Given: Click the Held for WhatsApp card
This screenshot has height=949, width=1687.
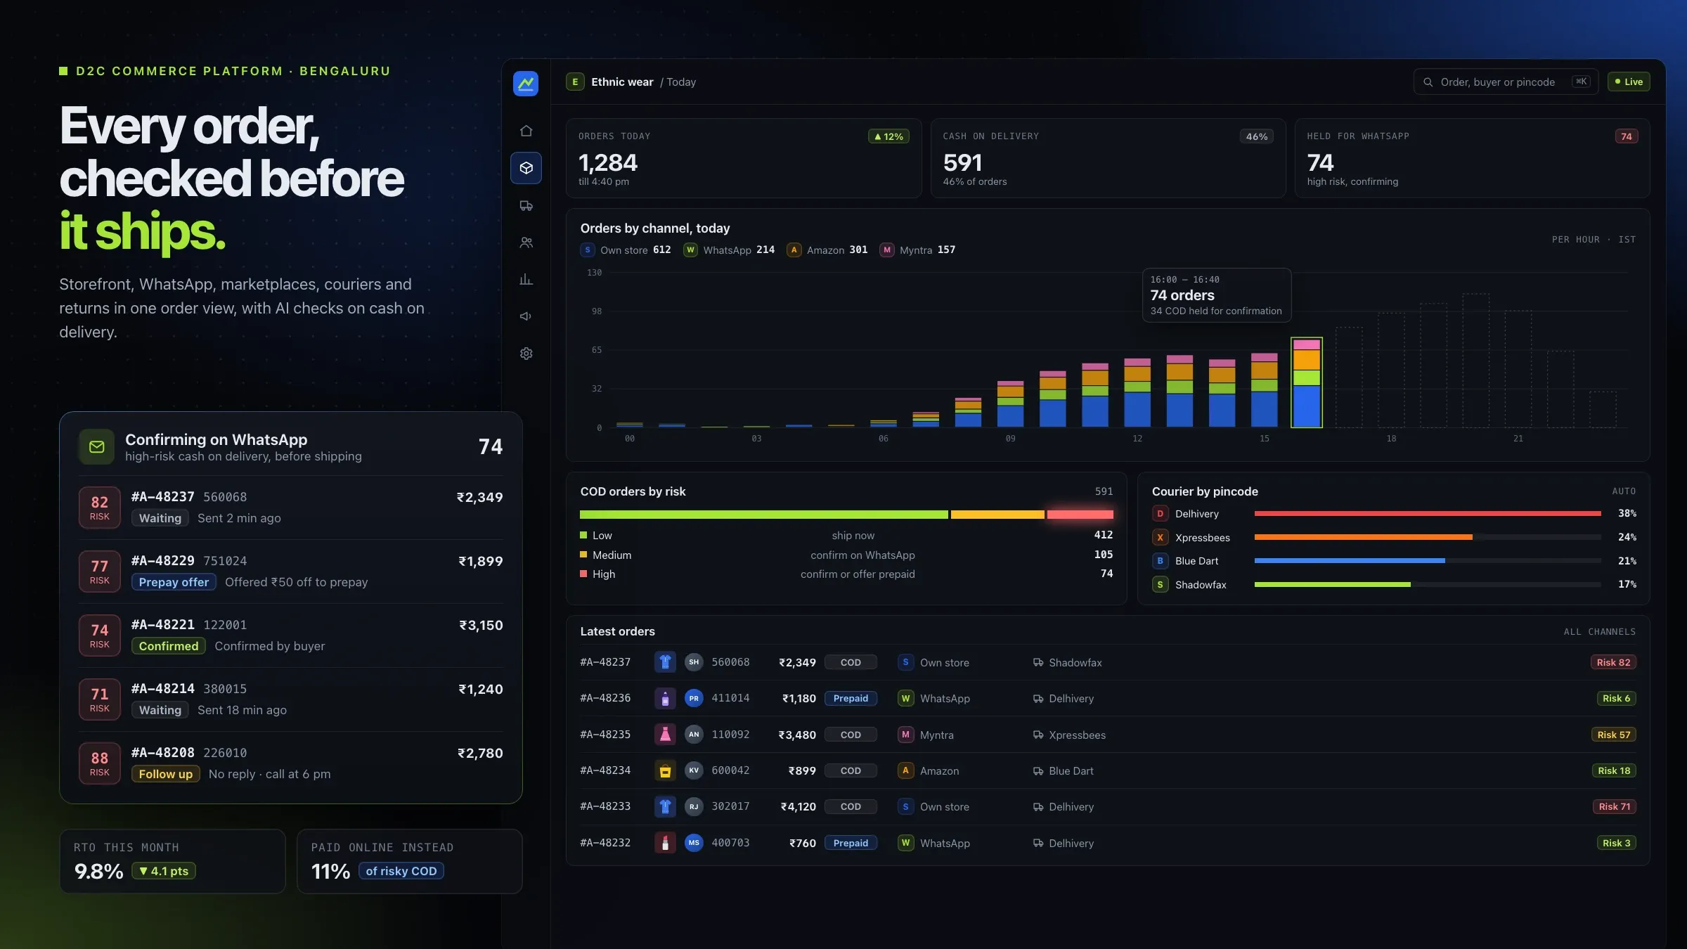Looking at the screenshot, I should 1472,158.
